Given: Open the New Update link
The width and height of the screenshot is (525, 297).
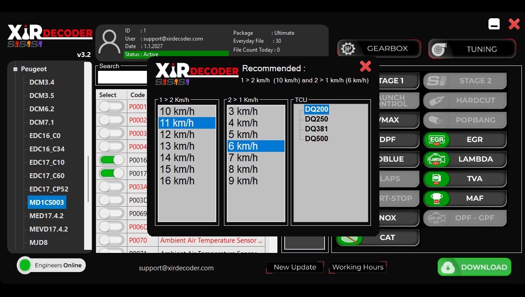Looking at the screenshot, I should click(x=295, y=267).
